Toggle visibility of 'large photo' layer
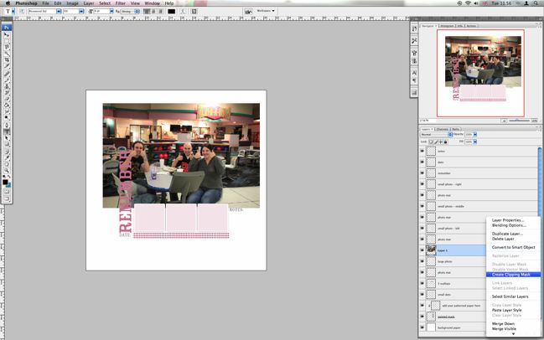 [x=422, y=261]
